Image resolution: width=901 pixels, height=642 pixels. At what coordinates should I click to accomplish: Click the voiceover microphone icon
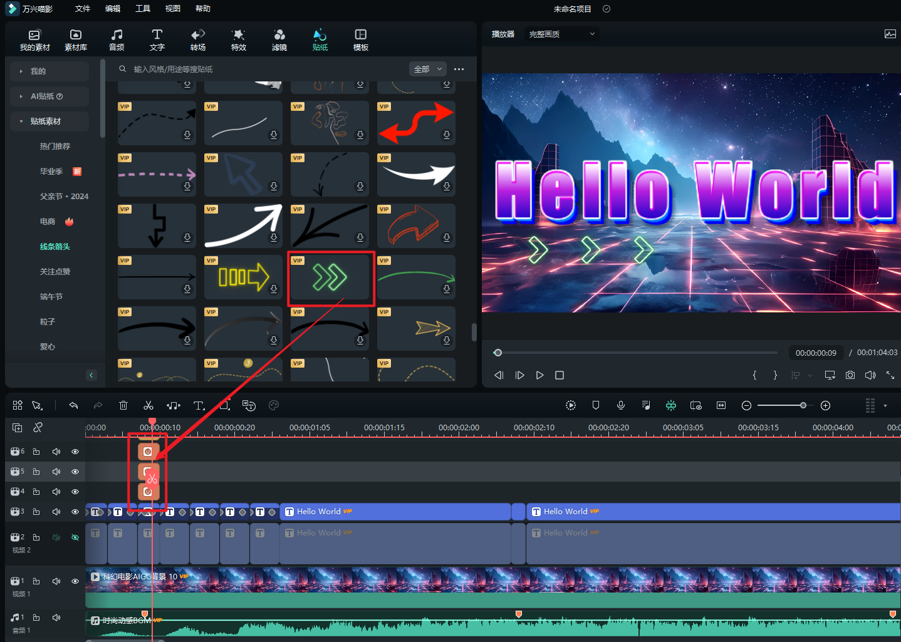(x=620, y=406)
